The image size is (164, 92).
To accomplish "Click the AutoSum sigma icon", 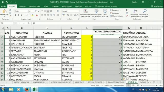I will click(127, 10).
